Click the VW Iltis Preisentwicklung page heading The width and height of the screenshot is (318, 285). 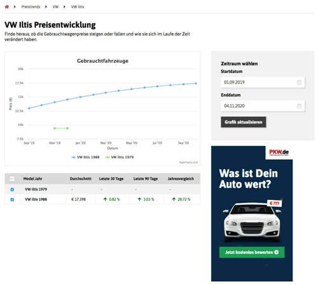click(x=50, y=25)
